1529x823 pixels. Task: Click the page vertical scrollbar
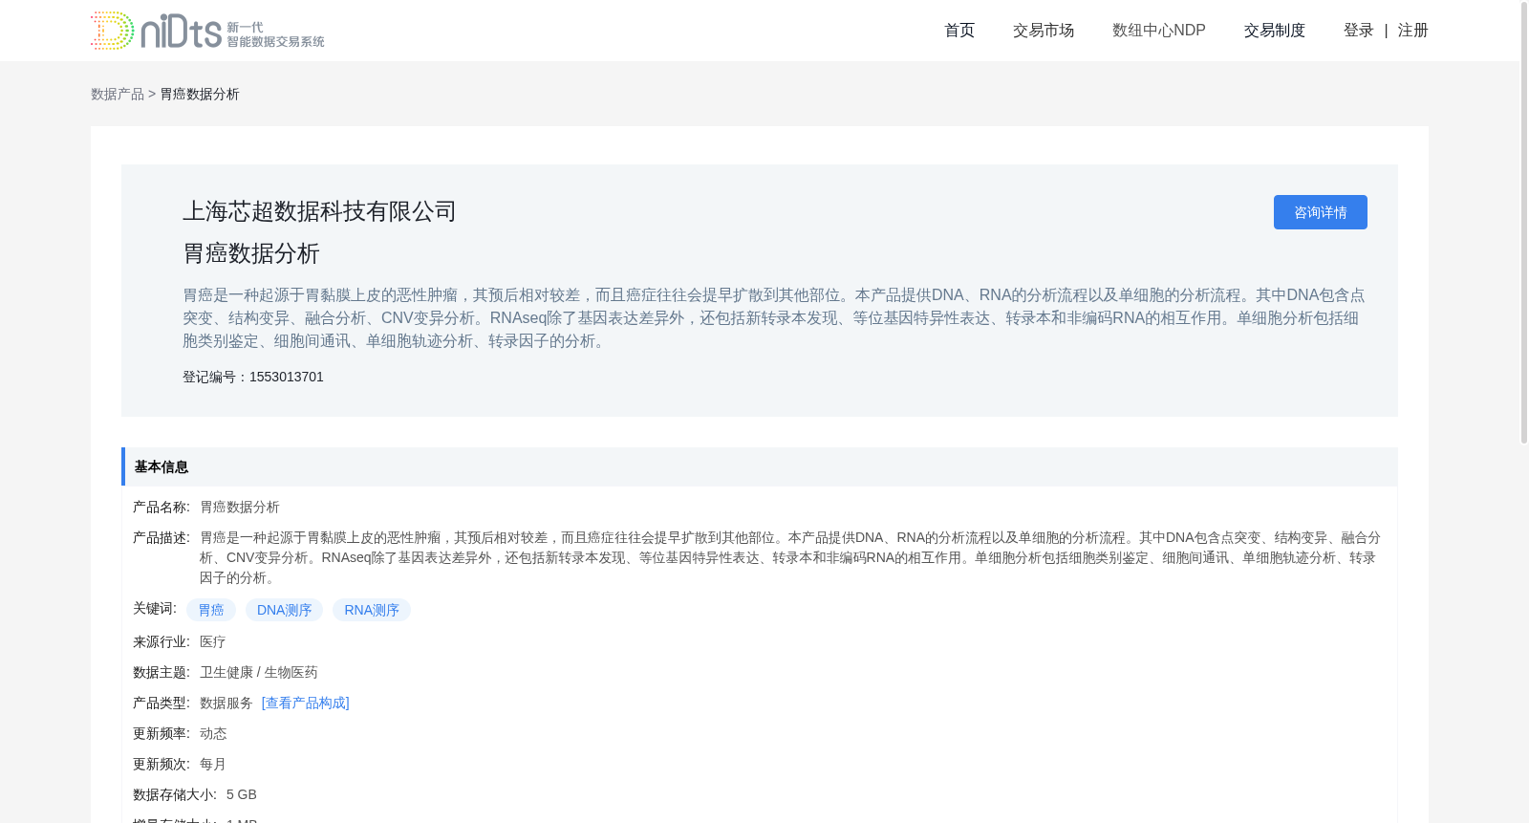1524,222
